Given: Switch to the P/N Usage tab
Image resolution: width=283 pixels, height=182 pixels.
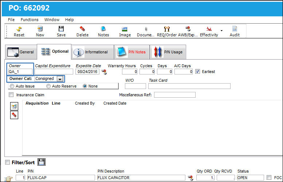Looking at the screenshot, I should coord(168,52).
